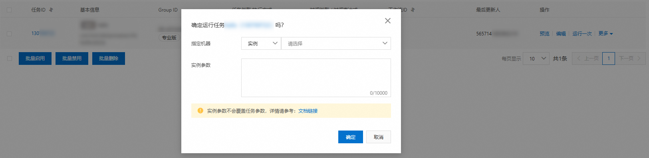Image resolution: width=649 pixels, height=158 pixels.
Task: Go to 下一页 next page
Action: (630, 59)
